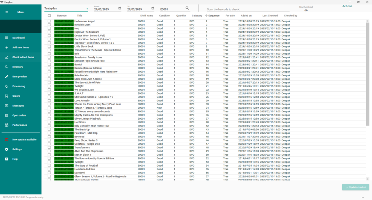The width and height of the screenshot is (372, 200).
Task: Open Dashboard from the sidebar
Action: click(x=19, y=38)
